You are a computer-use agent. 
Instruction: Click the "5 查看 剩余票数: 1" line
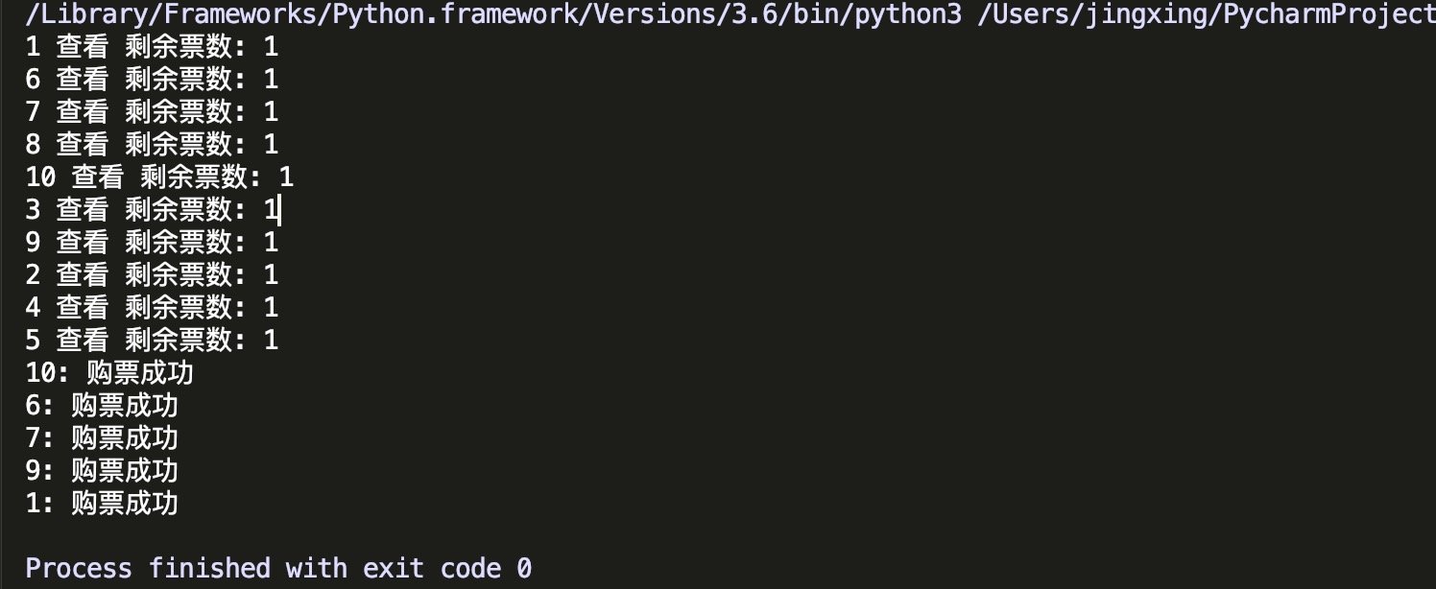pyautogui.click(x=152, y=341)
